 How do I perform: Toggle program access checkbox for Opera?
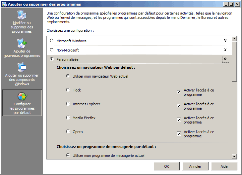179,133
